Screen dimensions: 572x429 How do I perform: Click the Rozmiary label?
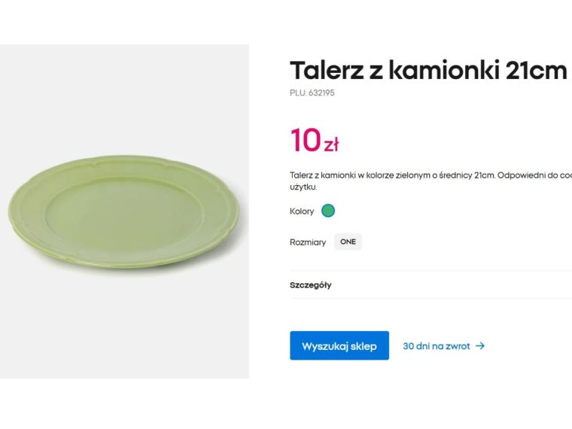point(308,242)
